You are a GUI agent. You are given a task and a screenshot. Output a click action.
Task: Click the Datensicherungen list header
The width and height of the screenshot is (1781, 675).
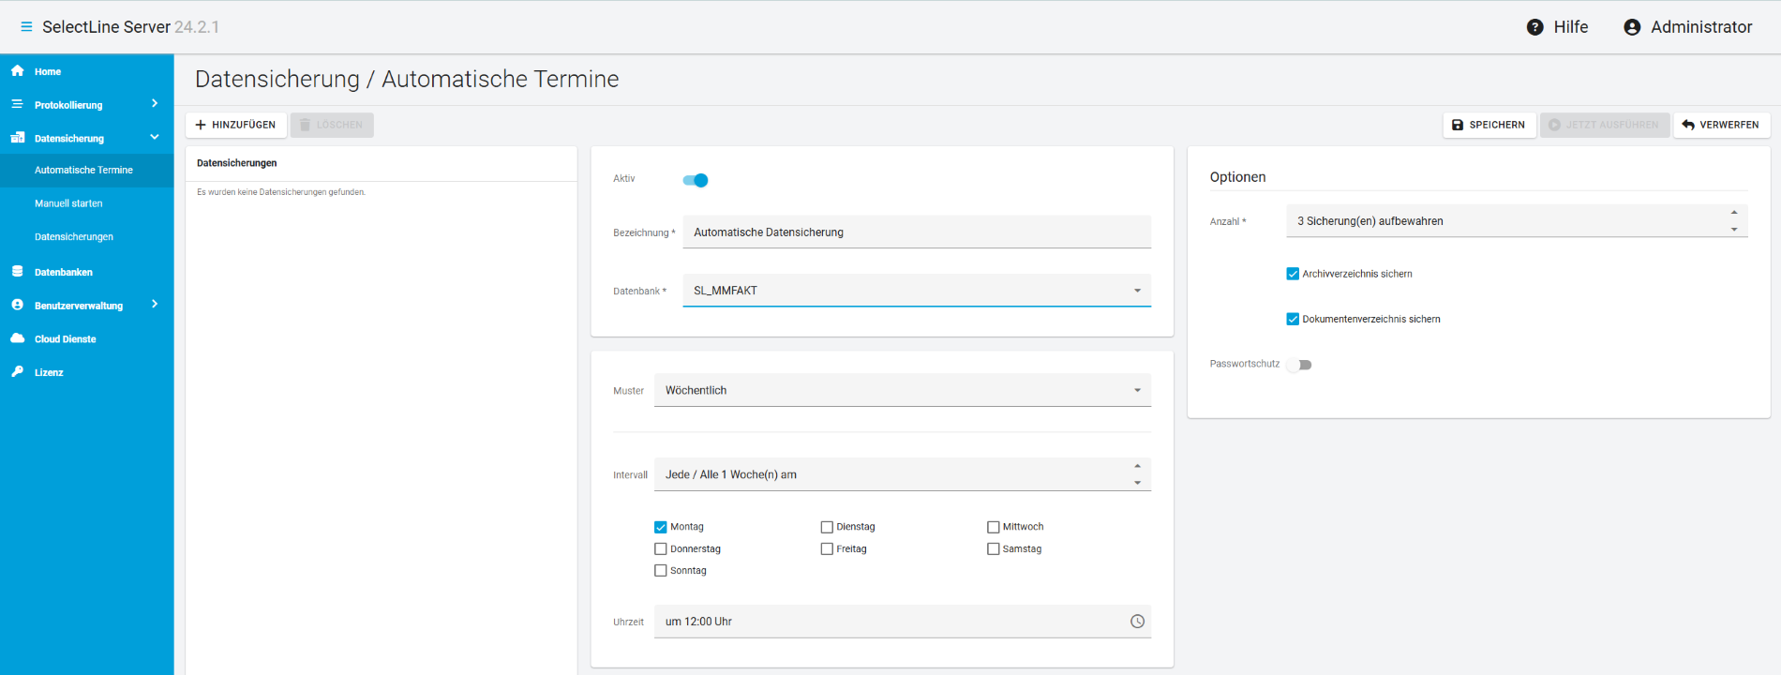pos(237,163)
